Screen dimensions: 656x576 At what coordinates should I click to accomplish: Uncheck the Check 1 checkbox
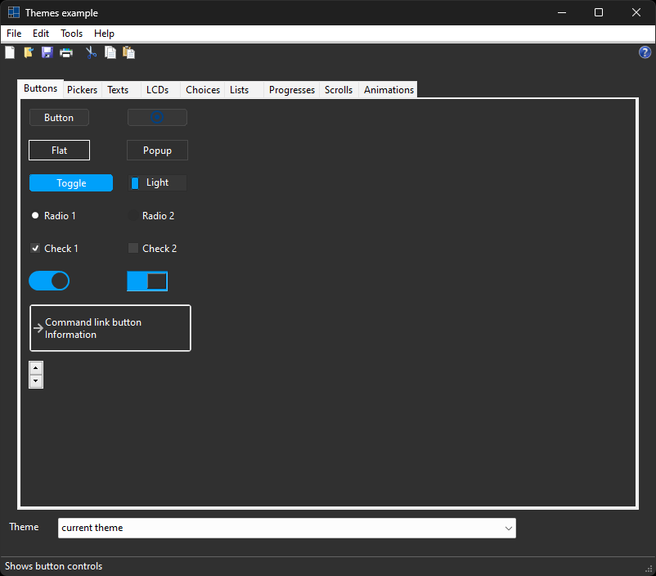point(35,249)
